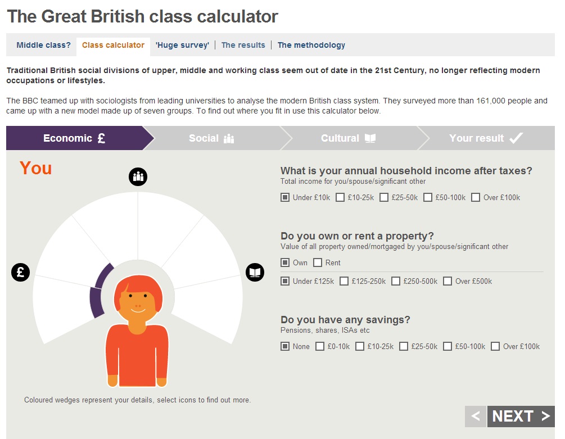The height and width of the screenshot is (439, 565).
Task: Select the £10-25k income checkbox
Action: (340, 197)
